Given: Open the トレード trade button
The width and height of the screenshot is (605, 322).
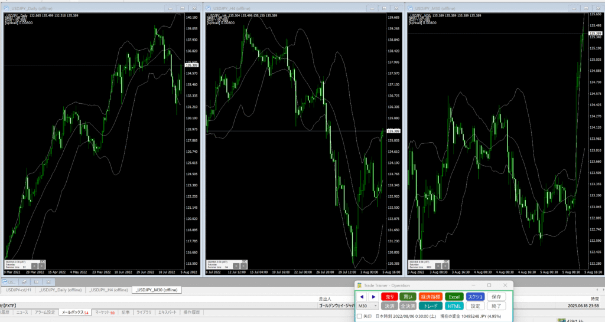Looking at the screenshot, I should tap(430, 306).
